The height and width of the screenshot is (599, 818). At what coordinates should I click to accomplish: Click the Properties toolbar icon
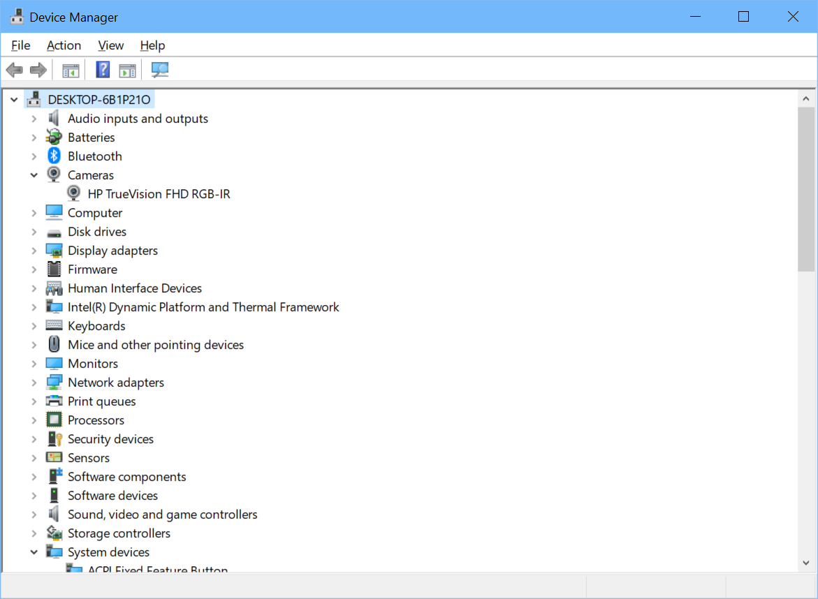(x=127, y=69)
